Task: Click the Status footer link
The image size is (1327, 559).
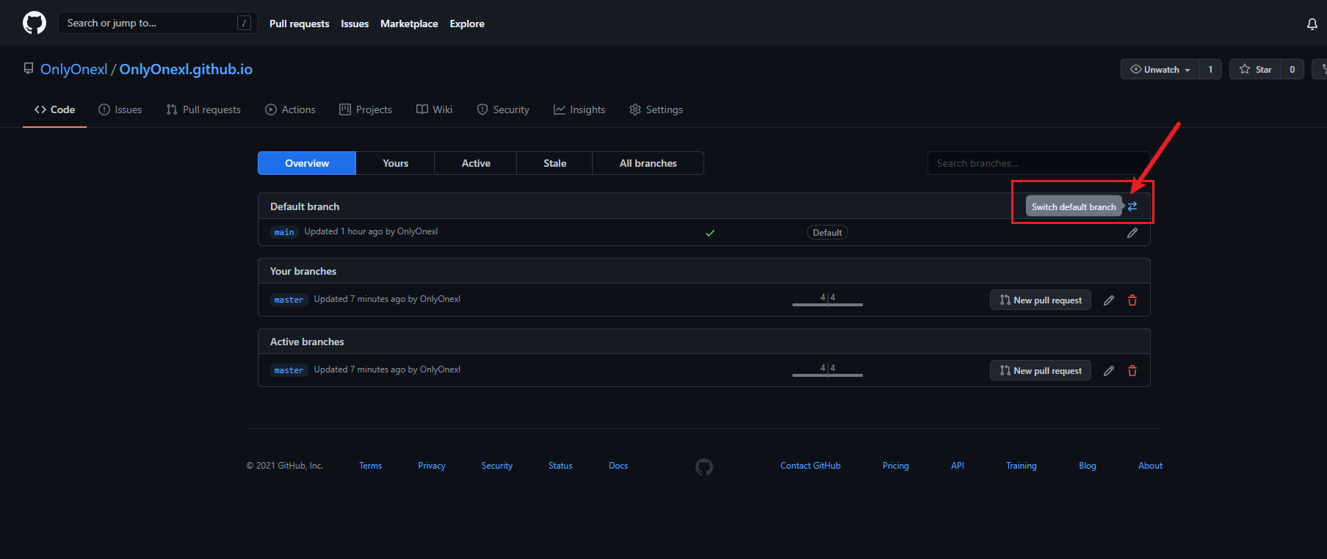Action: click(x=560, y=466)
